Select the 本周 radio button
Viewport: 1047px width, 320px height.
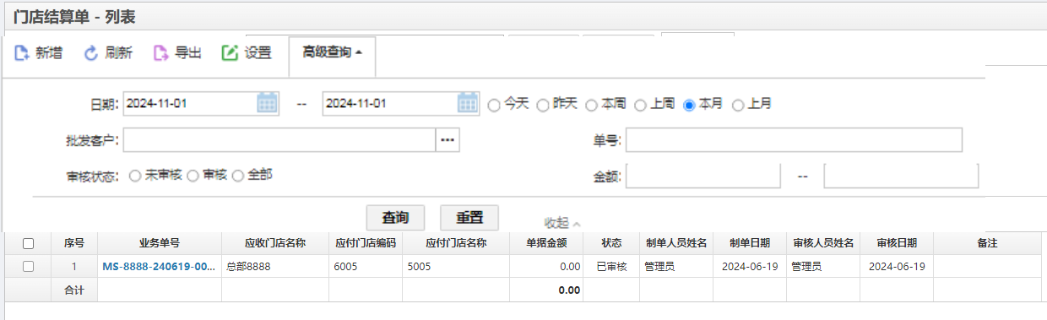tap(592, 105)
